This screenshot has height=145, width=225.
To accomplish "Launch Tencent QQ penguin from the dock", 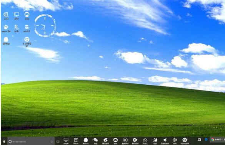I will coord(86,141).
